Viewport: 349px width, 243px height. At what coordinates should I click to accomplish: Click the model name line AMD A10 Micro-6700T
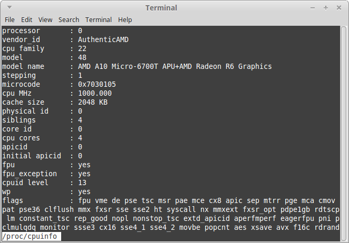coord(137,66)
